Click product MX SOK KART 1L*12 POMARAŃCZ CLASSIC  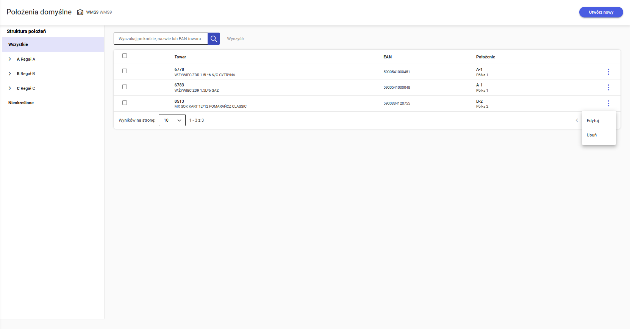(x=210, y=107)
